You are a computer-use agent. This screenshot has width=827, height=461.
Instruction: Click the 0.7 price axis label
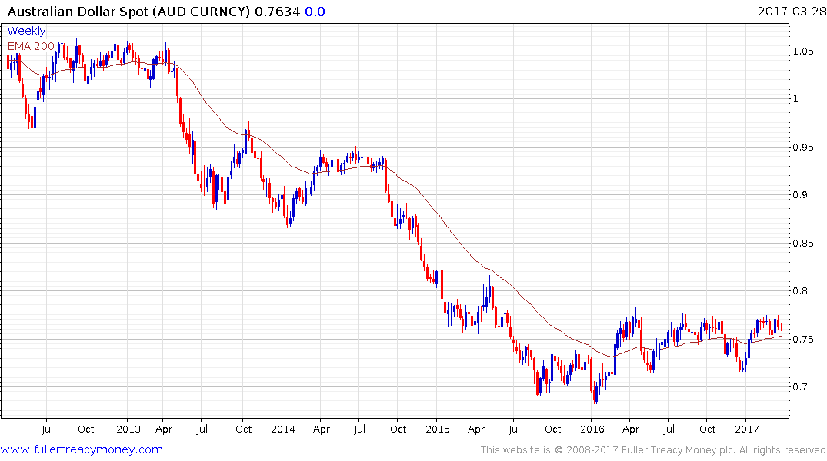(799, 386)
